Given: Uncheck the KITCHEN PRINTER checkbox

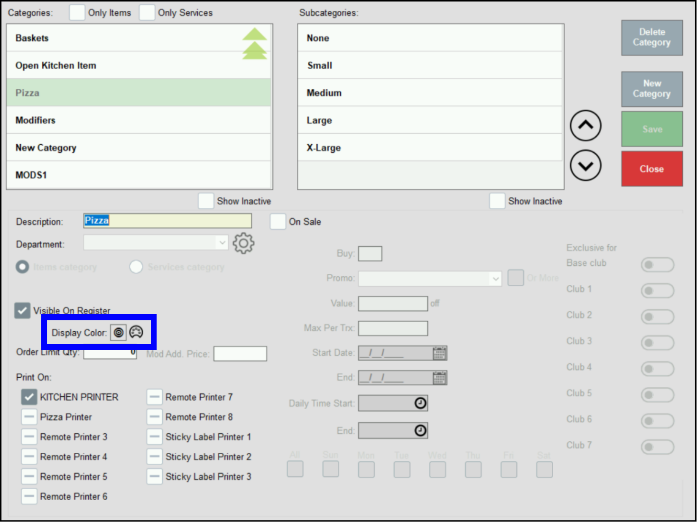Looking at the screenshot, I should coord(29,397).
